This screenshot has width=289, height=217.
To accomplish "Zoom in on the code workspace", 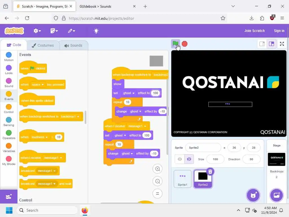I will 157,169.
